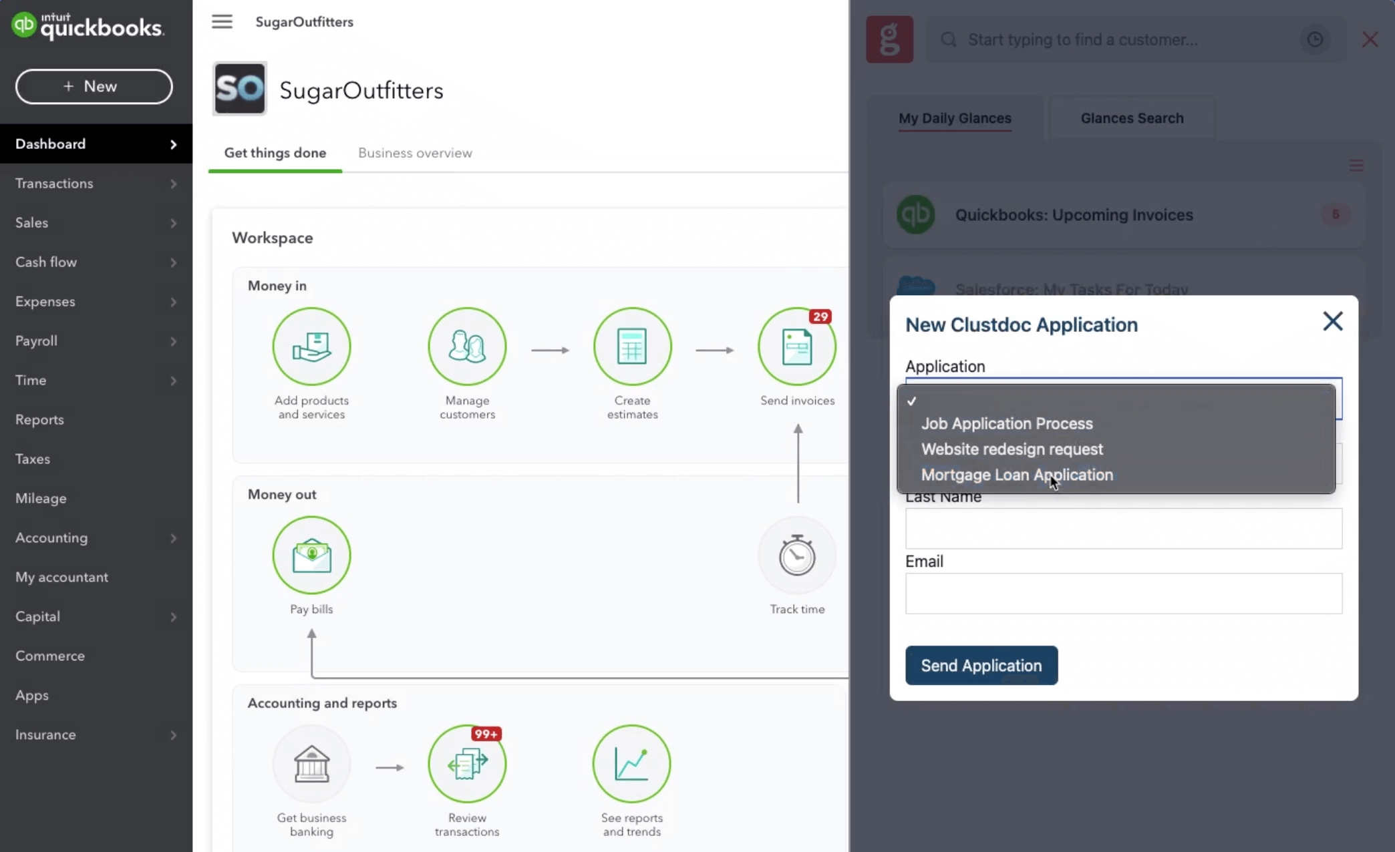Open the Pay bills icon
1395x852 pixels.
(311, 555)
